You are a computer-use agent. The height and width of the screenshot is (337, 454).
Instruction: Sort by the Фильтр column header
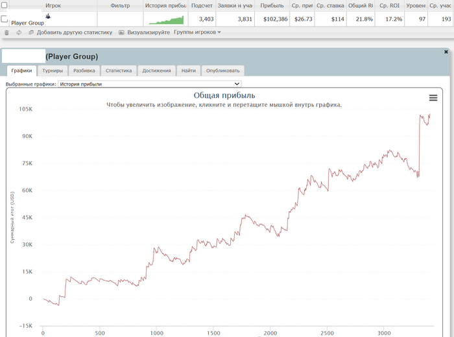click(120, 5)
